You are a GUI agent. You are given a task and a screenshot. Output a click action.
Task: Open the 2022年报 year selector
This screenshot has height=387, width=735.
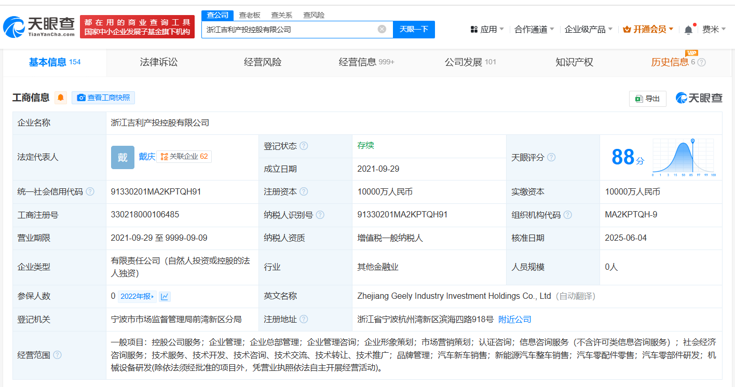[137, 296]
